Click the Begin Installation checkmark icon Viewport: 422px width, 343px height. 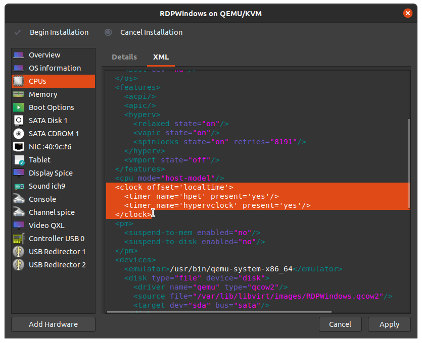[x=18, y=32]
